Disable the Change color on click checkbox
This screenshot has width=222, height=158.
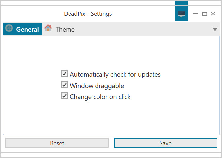[65, 96]
